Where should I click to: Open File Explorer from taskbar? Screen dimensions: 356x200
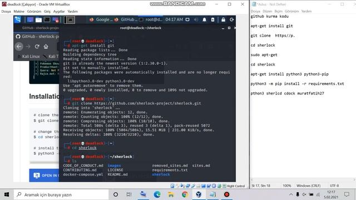pyautogui.click(x=171, y=194)
